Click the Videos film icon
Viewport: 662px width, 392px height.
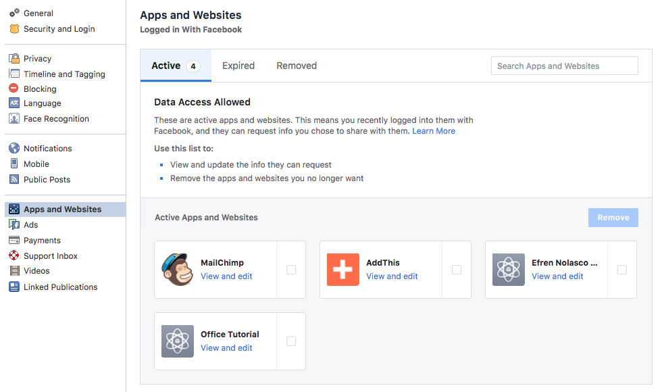coord(14,271)
